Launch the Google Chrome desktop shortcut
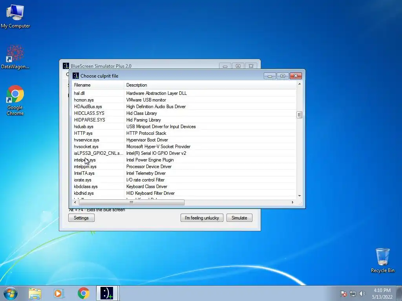The height and width of the screenshot is (301, 402). [15, 100]
